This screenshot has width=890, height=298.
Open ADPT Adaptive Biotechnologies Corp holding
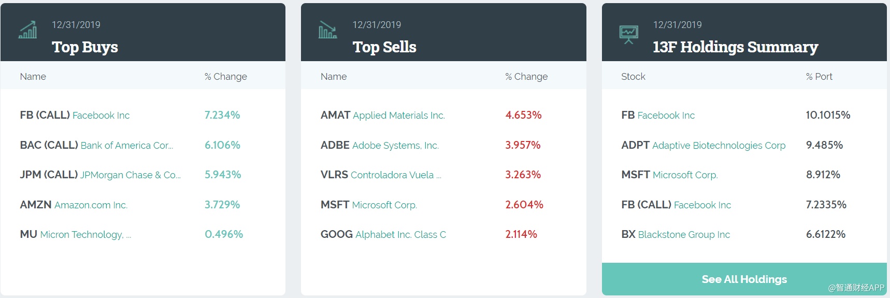point(704,145)
